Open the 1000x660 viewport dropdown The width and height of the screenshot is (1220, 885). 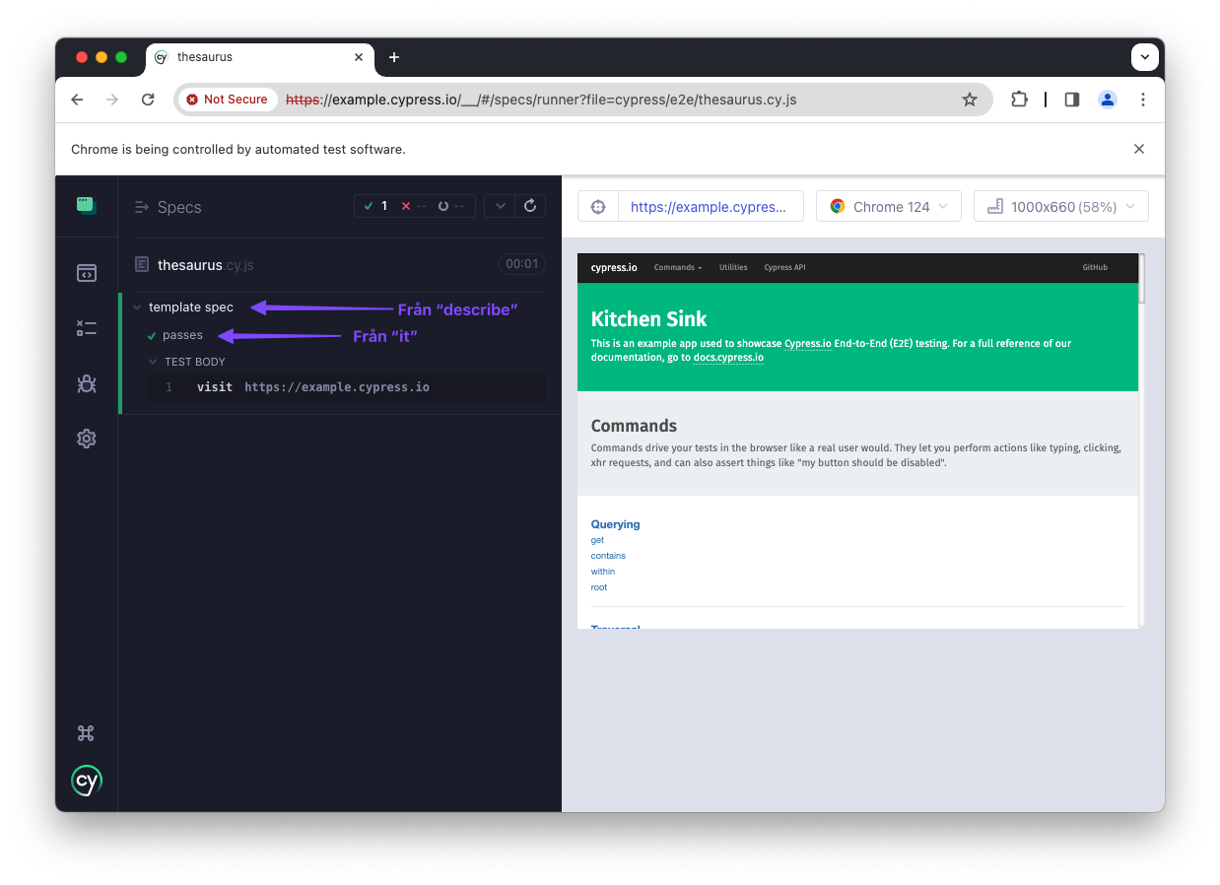[x=1061, y=207]
